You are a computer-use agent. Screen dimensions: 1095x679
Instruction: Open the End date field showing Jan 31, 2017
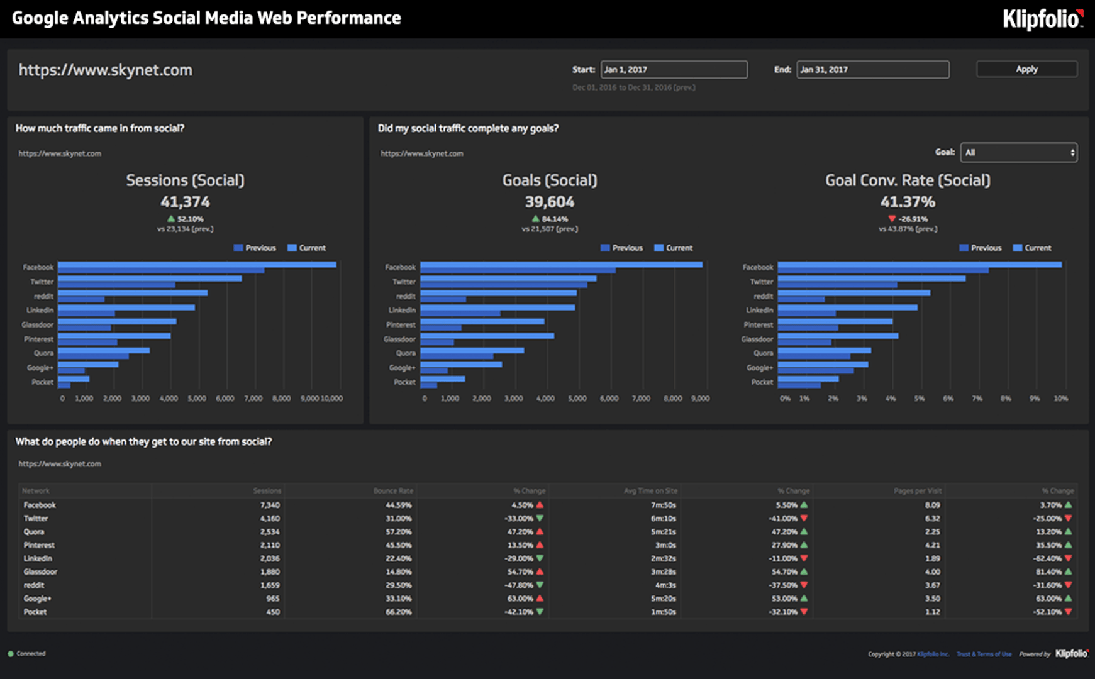coord(872,70)
